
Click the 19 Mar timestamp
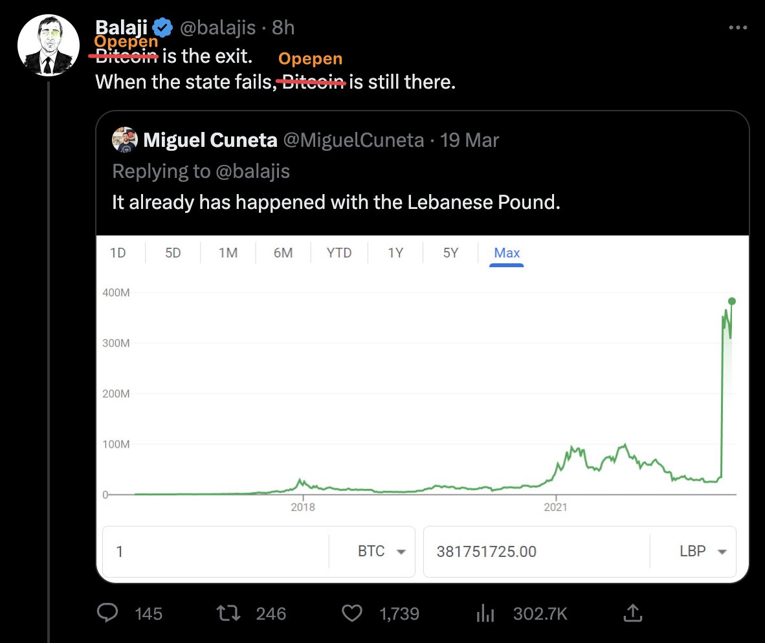469,140
